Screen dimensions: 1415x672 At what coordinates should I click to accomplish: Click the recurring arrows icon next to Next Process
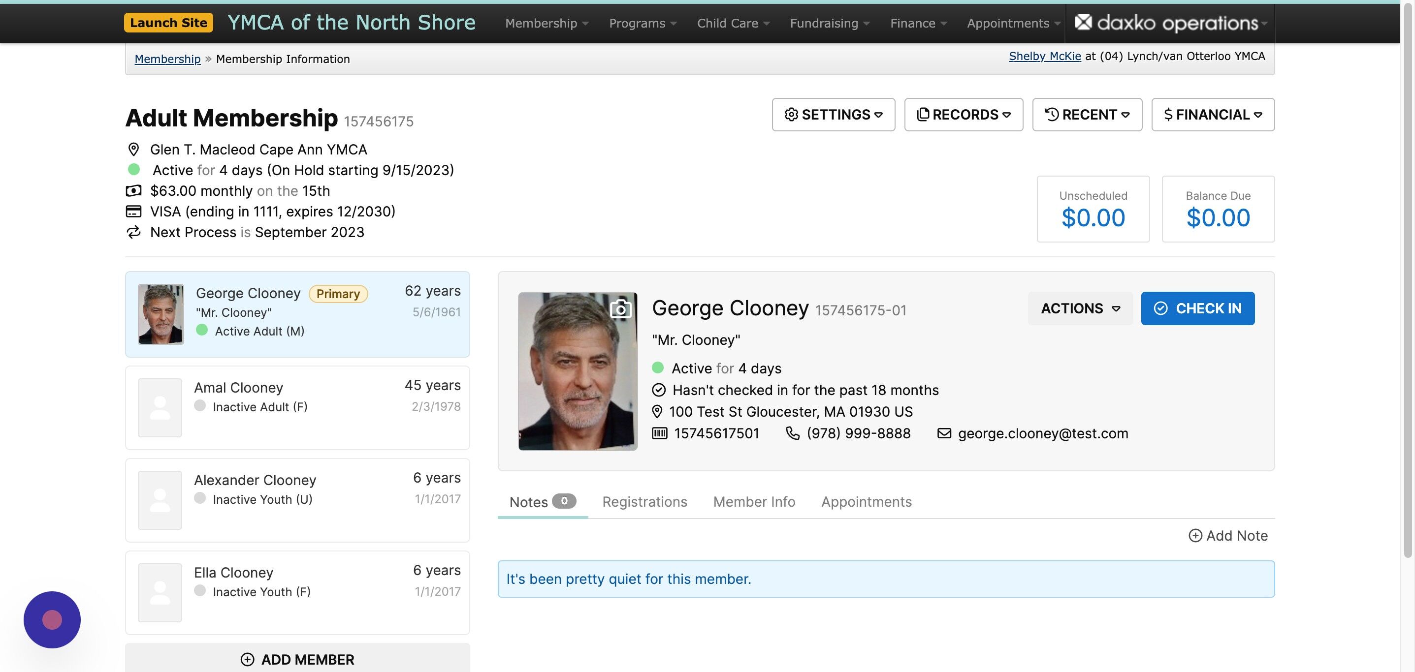133,232
